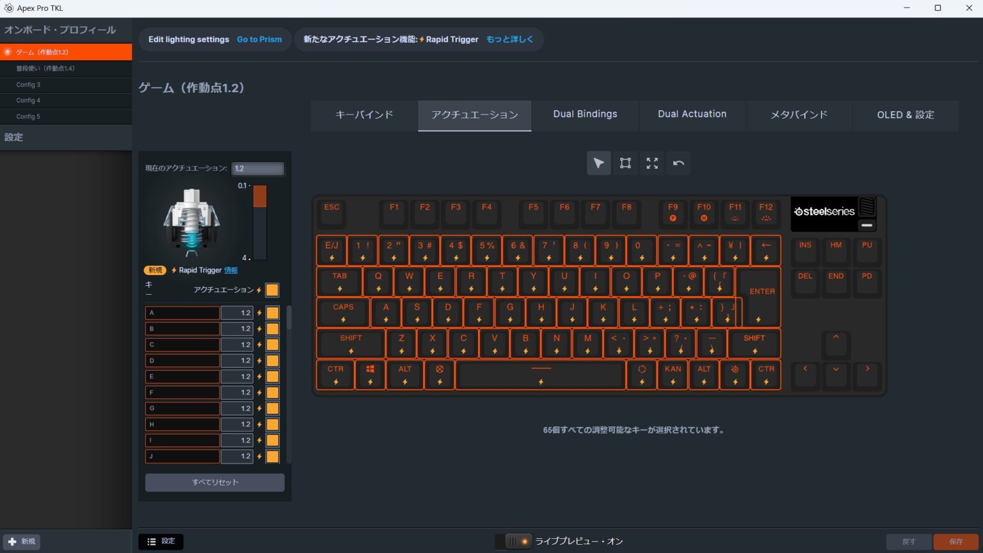Select the W key on keyboard

tap(409, 281)
